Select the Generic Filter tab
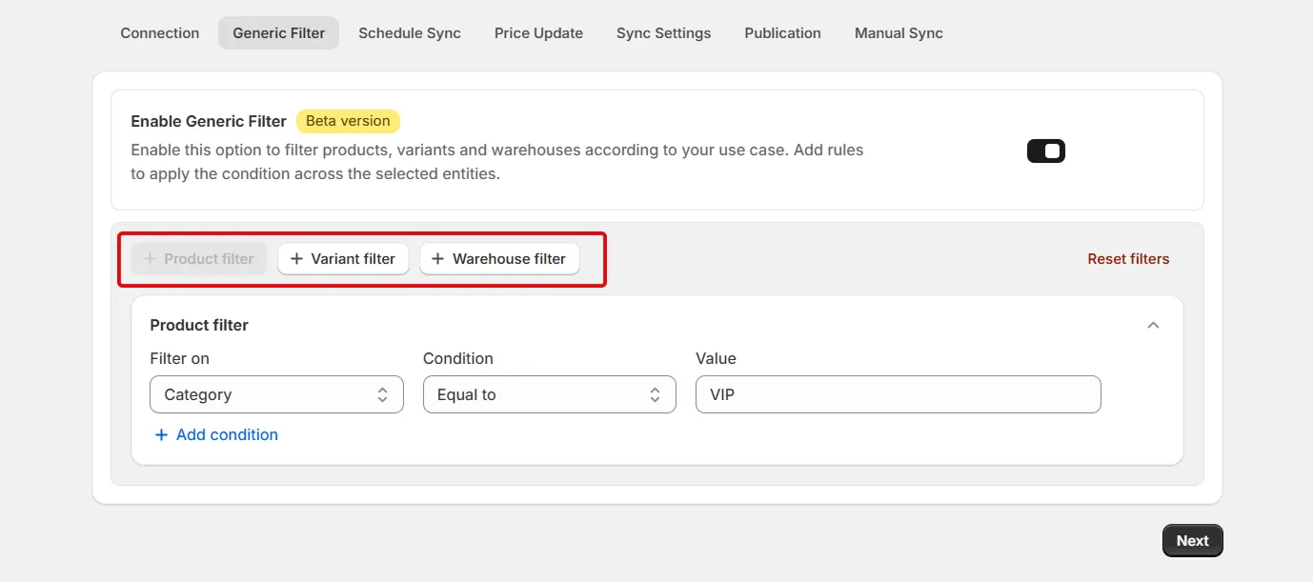The image size is (1313, 582). pyautogui.click(x=279, y=33)
